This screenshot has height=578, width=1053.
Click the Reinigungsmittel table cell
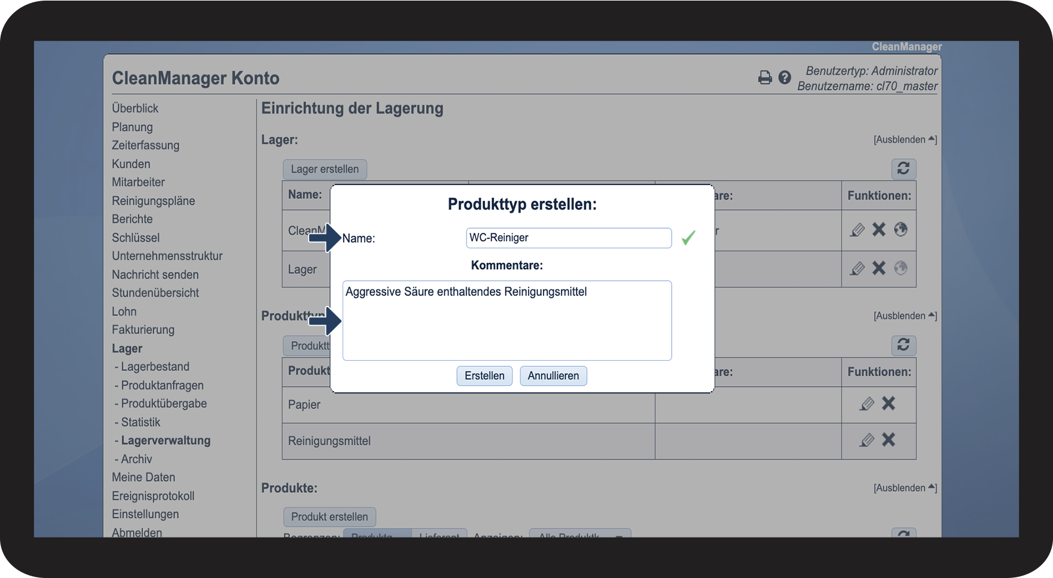tap(468, 441)
